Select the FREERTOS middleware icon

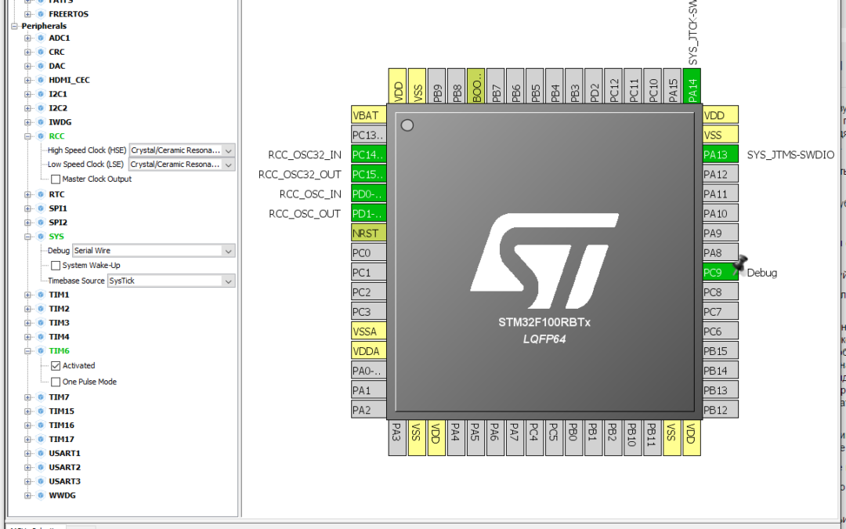pyautogui.click(x=42, y=13)
